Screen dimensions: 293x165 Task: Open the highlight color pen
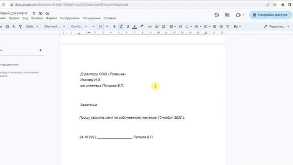coord(141,27)
